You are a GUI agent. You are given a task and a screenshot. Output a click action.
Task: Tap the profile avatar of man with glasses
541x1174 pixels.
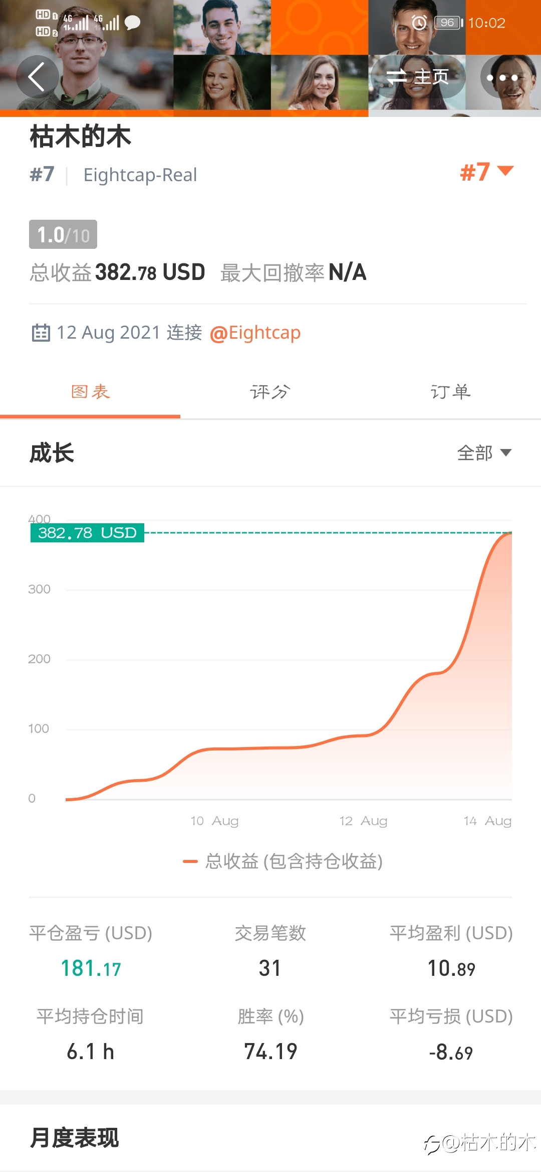[86, 55]
